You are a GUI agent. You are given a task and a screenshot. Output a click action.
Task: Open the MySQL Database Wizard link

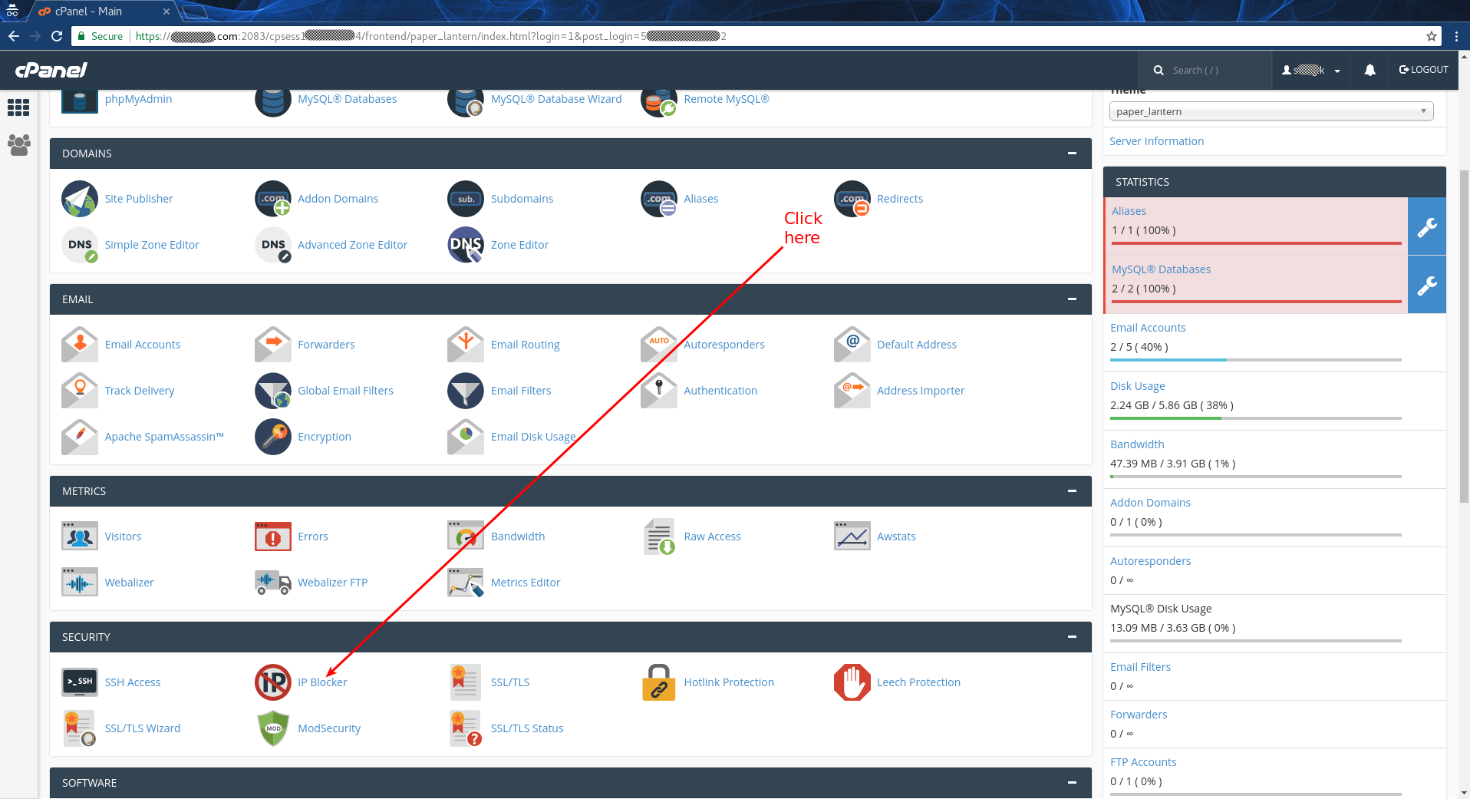click(x=556, y=99)
